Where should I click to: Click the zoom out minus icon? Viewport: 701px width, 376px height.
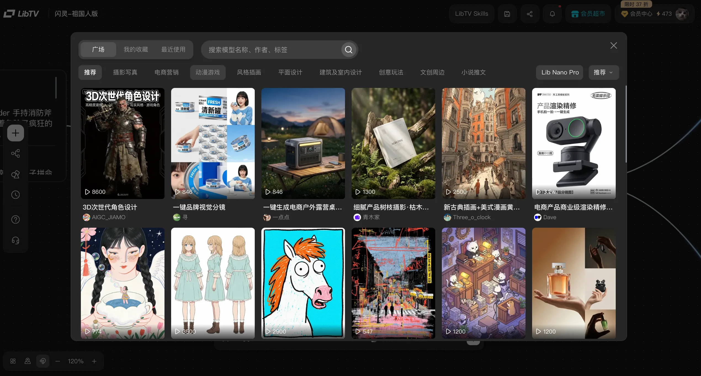coord(58,361)
